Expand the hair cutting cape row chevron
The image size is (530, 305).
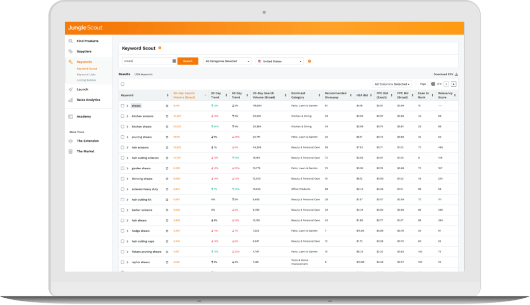pyautogui.click(x=127, y=242)
